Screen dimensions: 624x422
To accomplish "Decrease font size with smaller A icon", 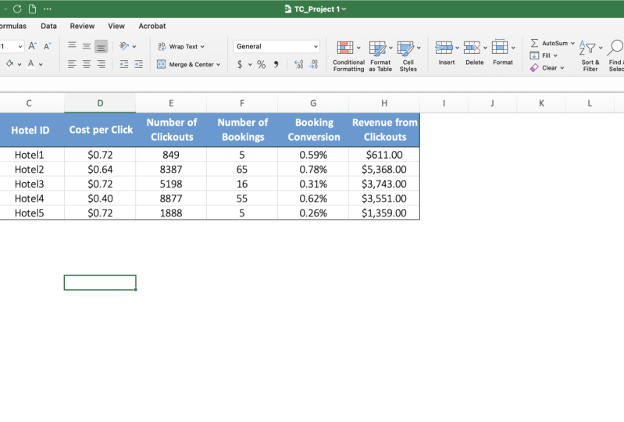I will tap(48, 46).
